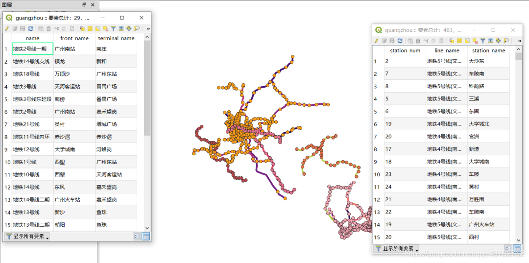Switch 463-feature table to form view
This screenshot has height=263, width=529.
click(508, 248)
